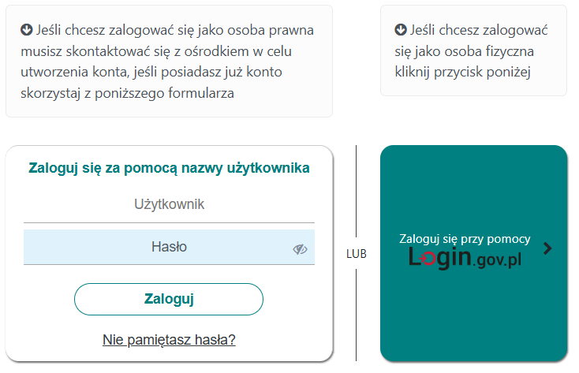Screen dimensions: 579x373
Task: Click the LUB separator label
Action: click(x=357, y=255)
